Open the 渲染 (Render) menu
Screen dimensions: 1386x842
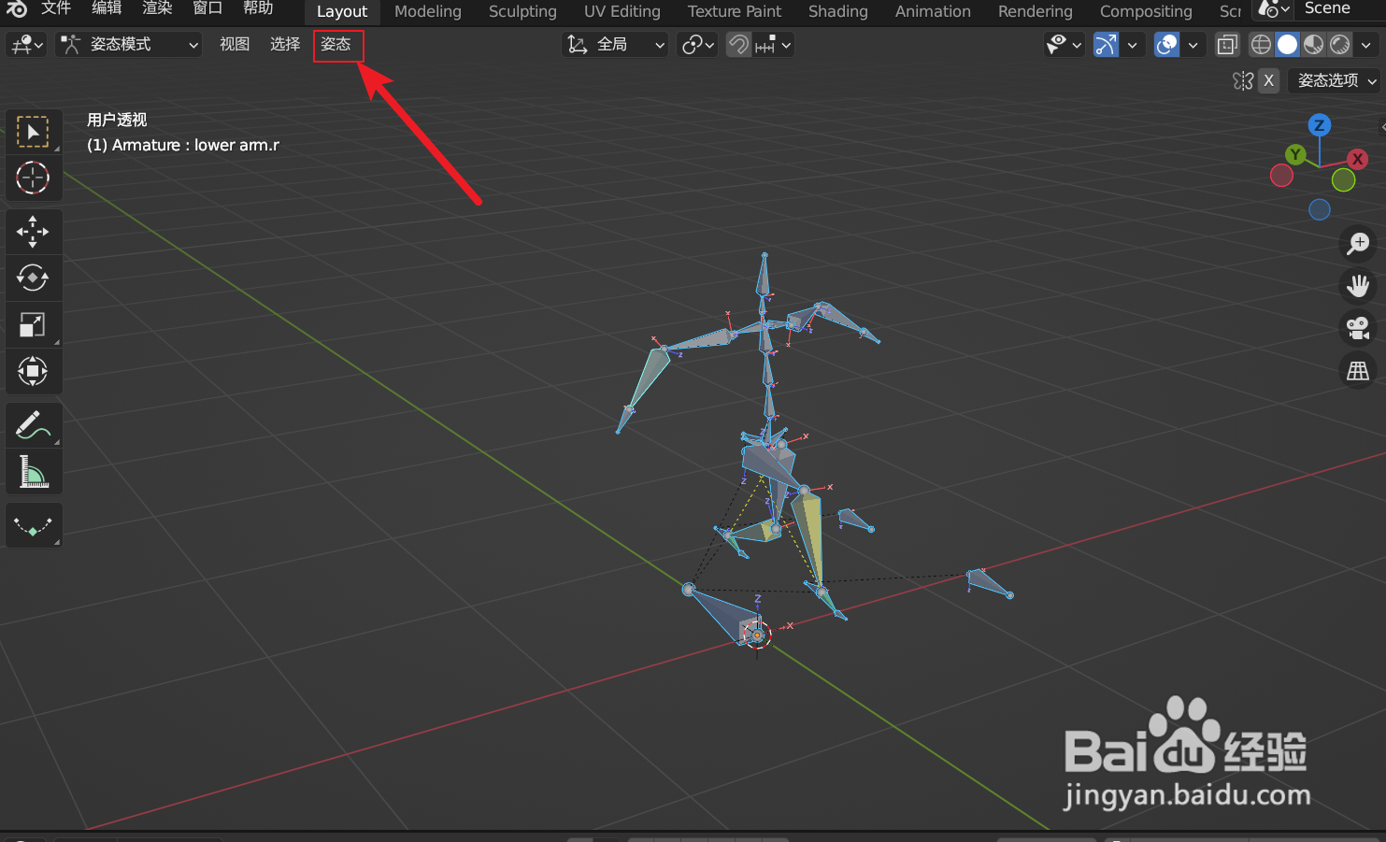click(157, 8)
